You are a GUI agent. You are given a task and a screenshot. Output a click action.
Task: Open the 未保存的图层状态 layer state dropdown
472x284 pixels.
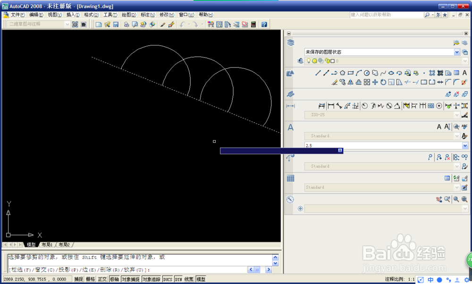[457, 52]
